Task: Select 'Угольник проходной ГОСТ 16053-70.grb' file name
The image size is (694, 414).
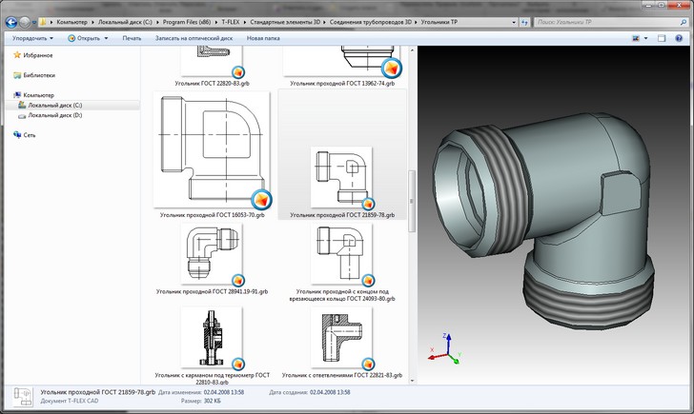Action: [212, 215]
